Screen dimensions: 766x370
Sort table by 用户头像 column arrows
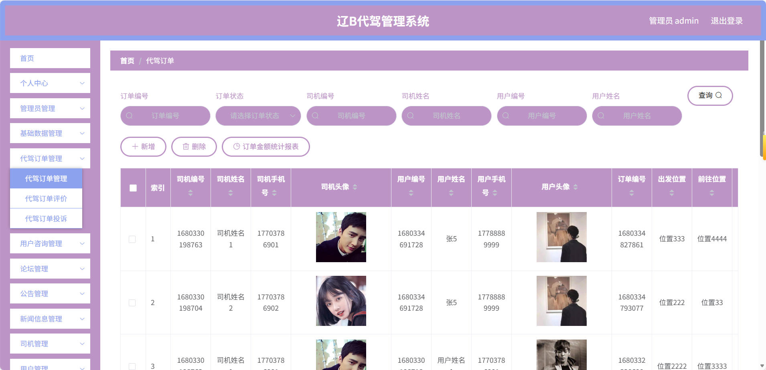point(576,187)
